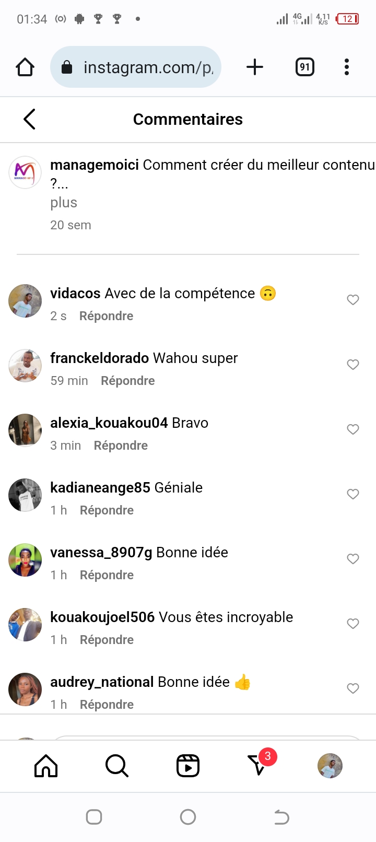Like kadianeange85's "Géniale" comment
376x842 pixels.
point(353,494)
